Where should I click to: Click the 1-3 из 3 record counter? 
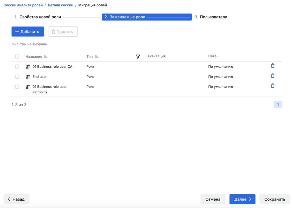coord(19,105)
